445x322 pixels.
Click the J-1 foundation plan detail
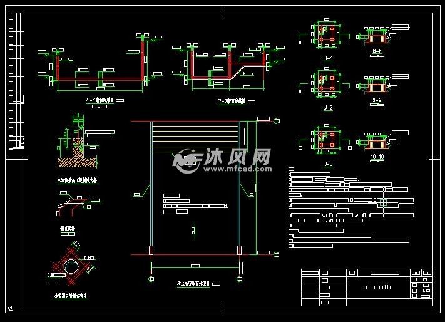tap(325, 34)
